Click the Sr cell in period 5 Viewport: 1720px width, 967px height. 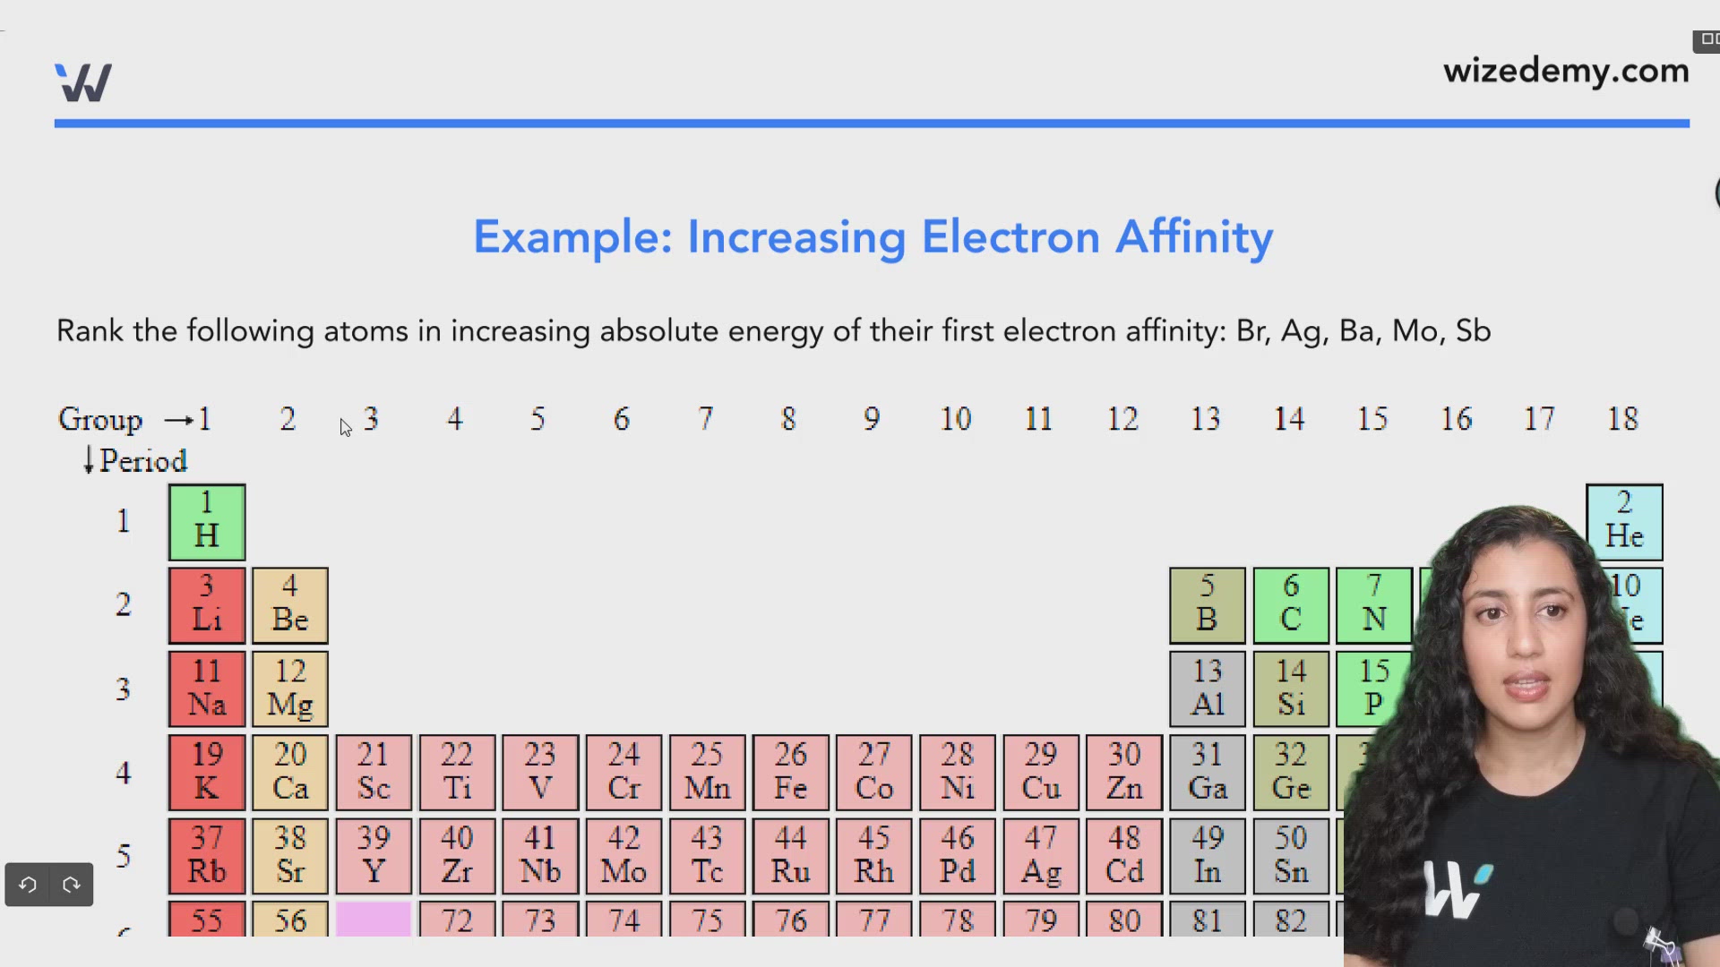pos(289,856)
